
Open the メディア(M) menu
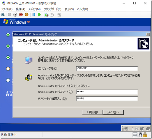[x=34, y=9]
